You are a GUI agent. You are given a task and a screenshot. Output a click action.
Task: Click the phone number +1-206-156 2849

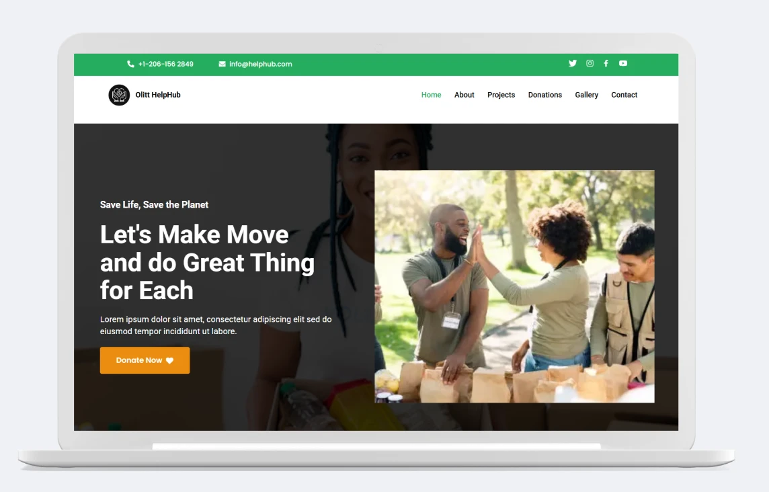165,65
